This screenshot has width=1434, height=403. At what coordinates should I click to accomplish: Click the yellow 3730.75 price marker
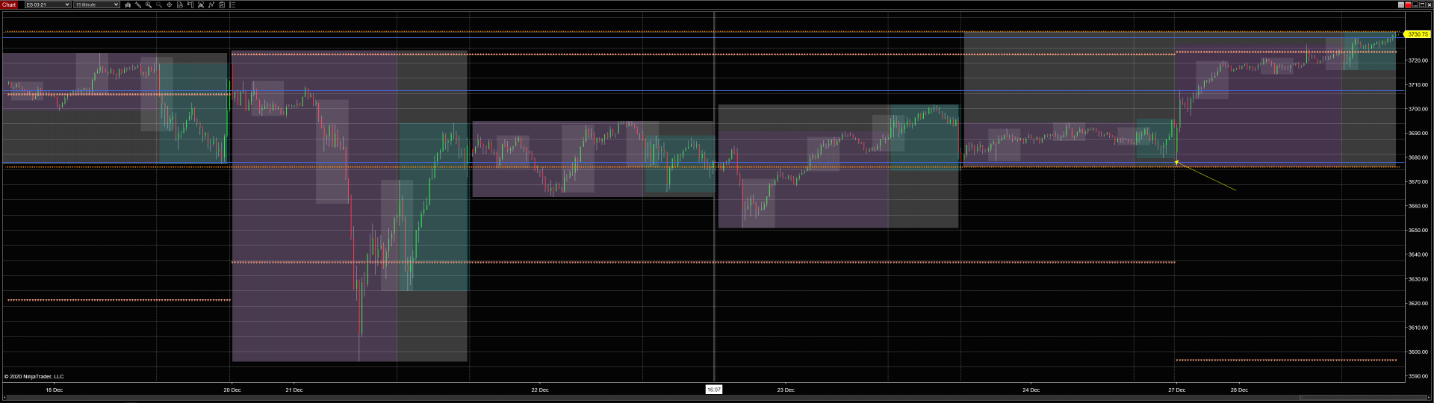click(1417, 34)
